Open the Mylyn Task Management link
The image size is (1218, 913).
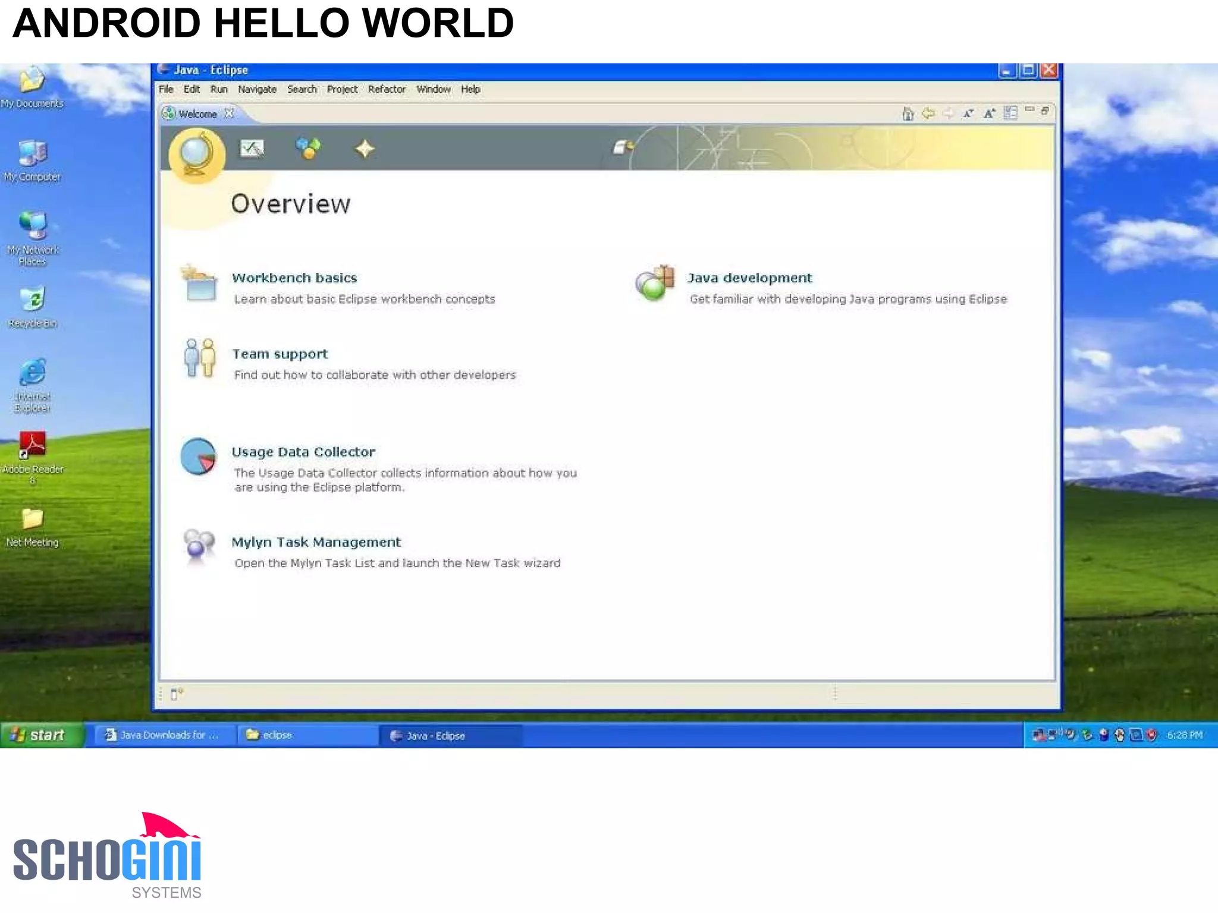coord(316,542)
